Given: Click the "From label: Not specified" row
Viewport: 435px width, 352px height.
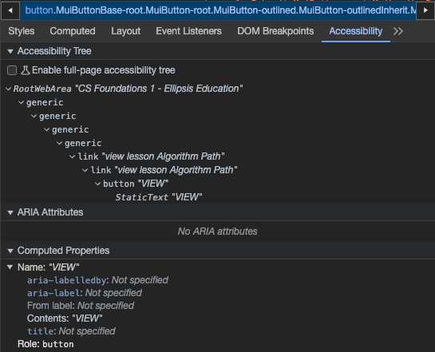Looking at the screenshot, I should (81, 306).
